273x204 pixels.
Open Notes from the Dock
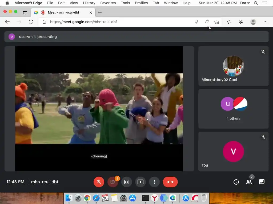[114, 198]
